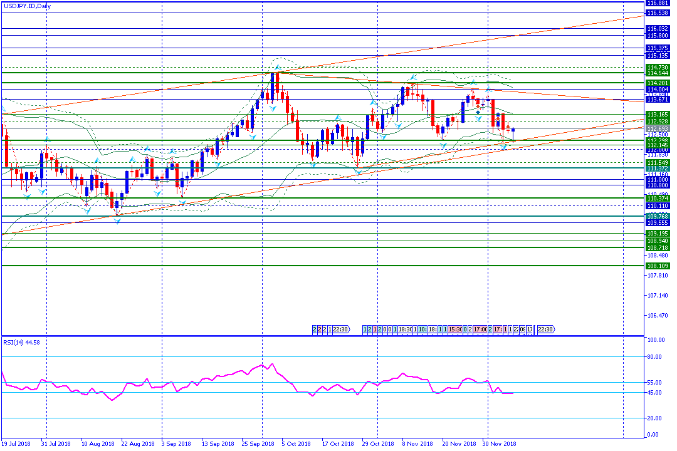
Task: Click the RSI 0.00 scale value
Action: coord(654,435)
